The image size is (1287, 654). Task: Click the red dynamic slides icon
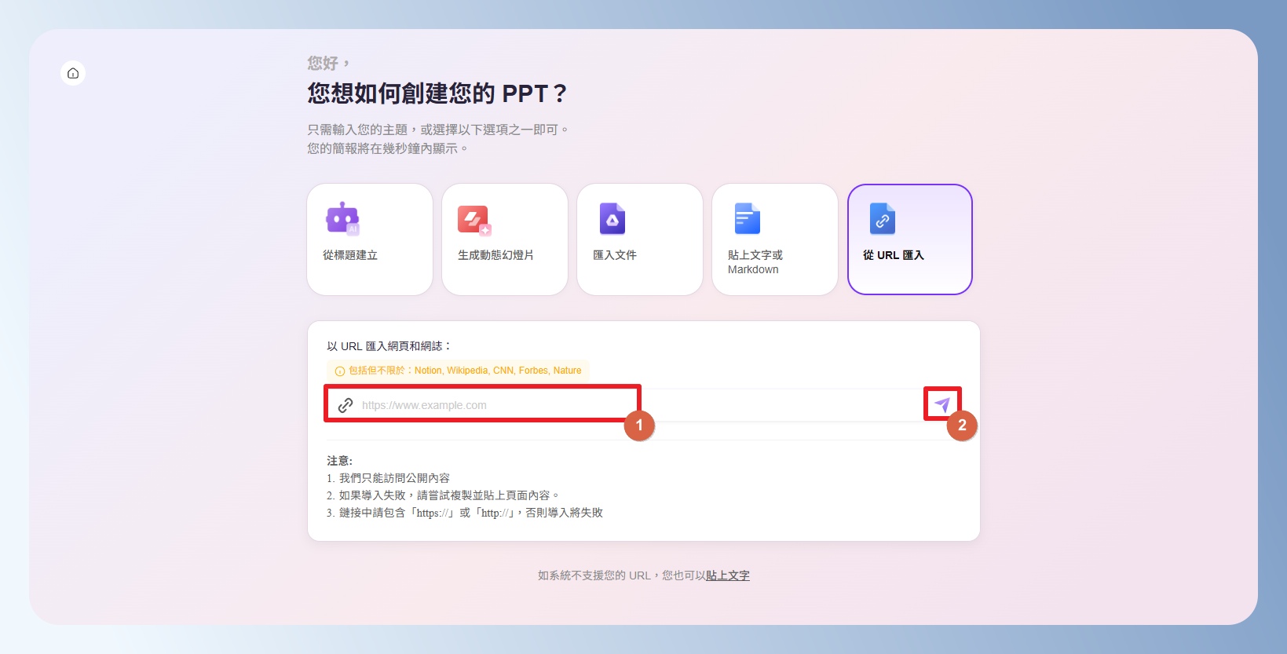(x=474, y=220)
